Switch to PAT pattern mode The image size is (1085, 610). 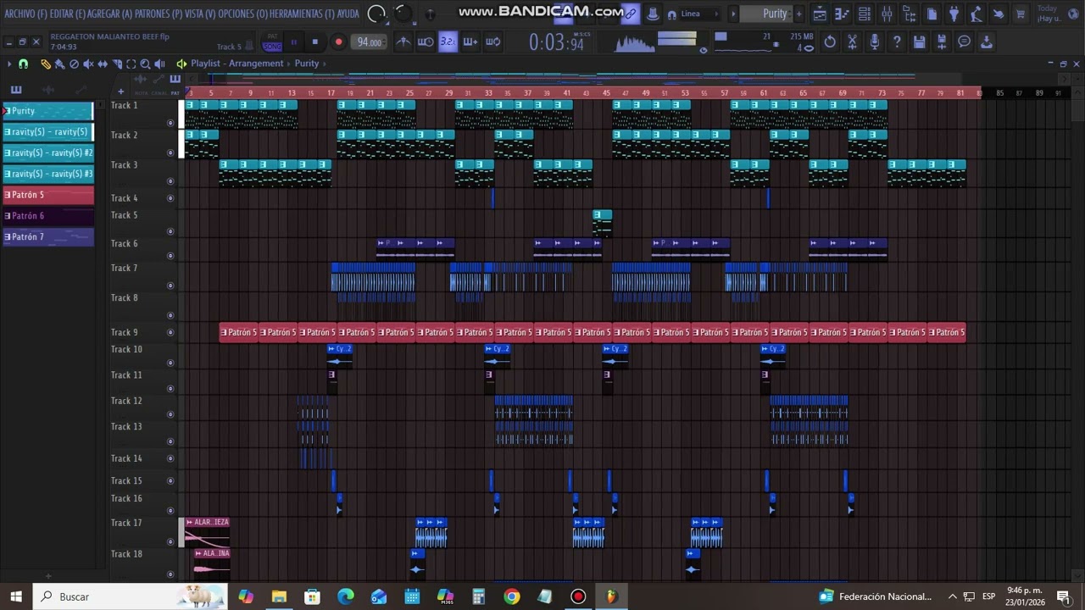click(x=272, y=36)
